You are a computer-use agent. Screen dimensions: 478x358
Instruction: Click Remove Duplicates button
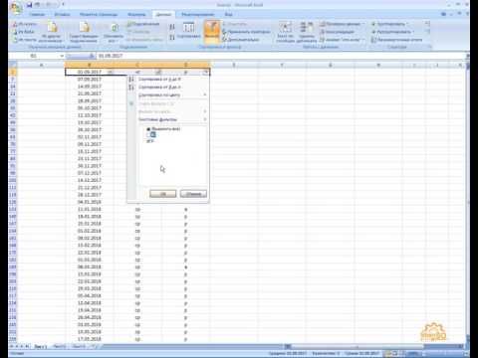[306, 32]
